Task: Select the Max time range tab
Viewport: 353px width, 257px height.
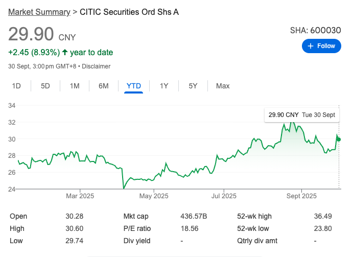Action: [223, 86]
